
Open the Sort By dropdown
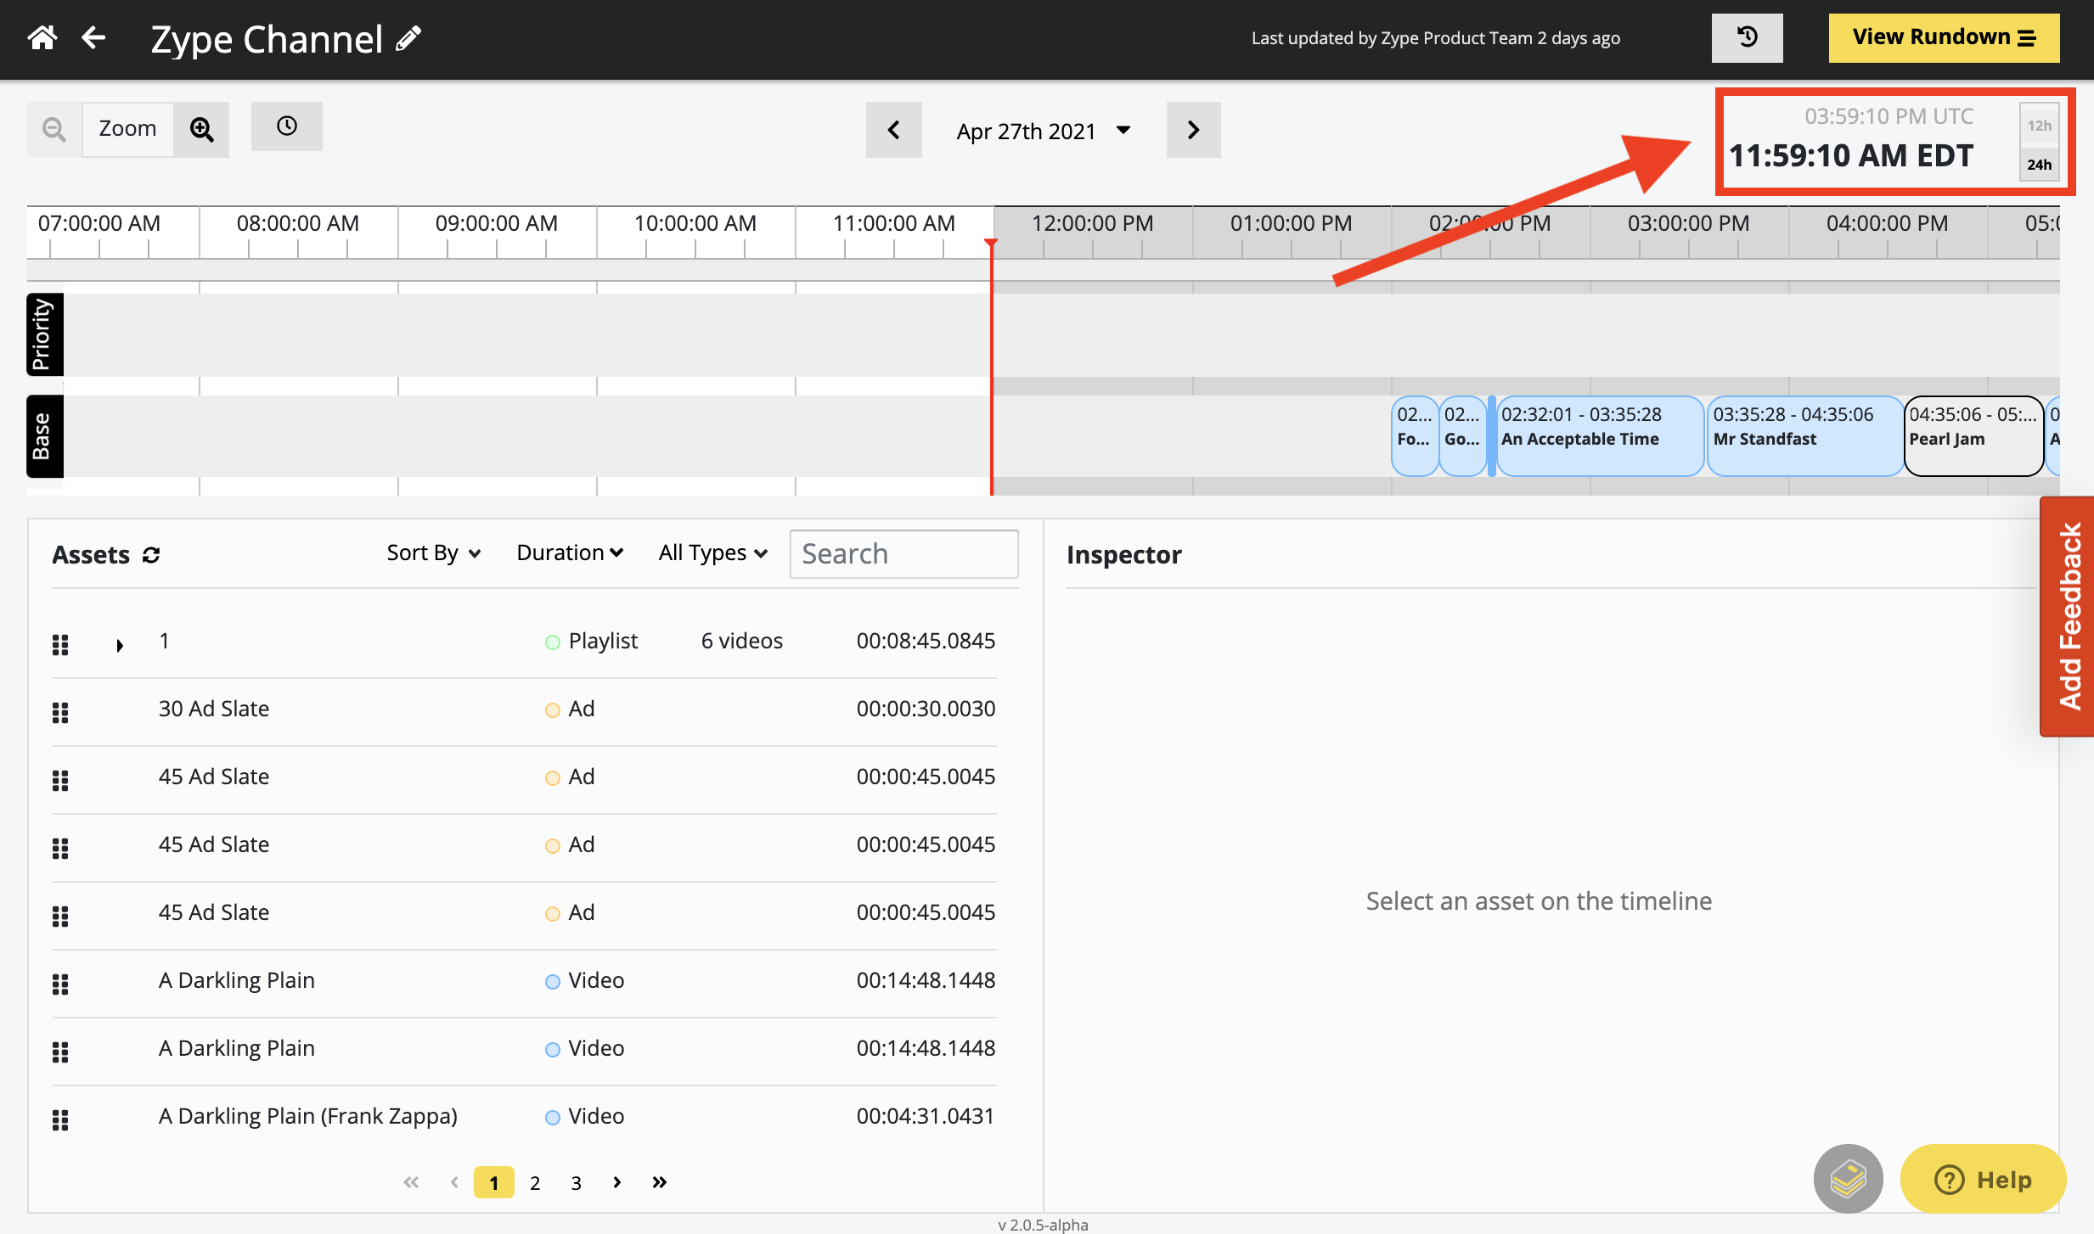point(434,553)
